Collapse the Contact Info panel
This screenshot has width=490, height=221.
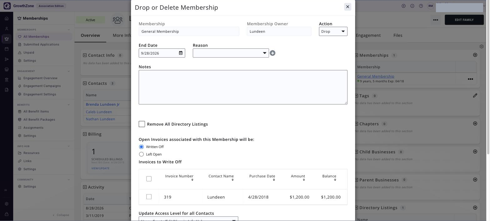85,55
